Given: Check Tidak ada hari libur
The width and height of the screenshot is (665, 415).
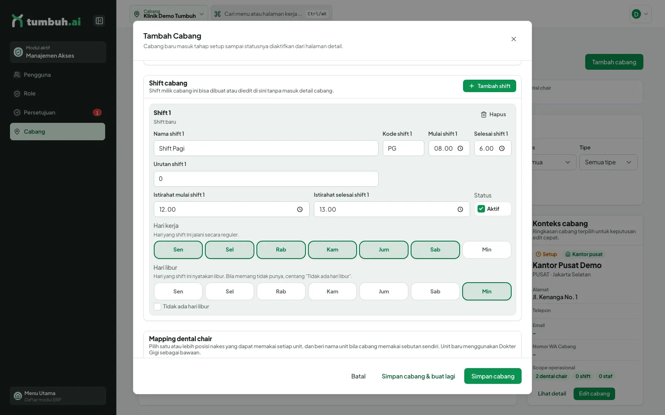Looking at the screenshot, I should (x=158, y=307).
